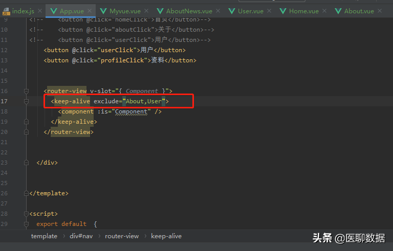Click the Vue icon on About.vue tab
This screenshot has height=251, width=393.
(338, 11)
